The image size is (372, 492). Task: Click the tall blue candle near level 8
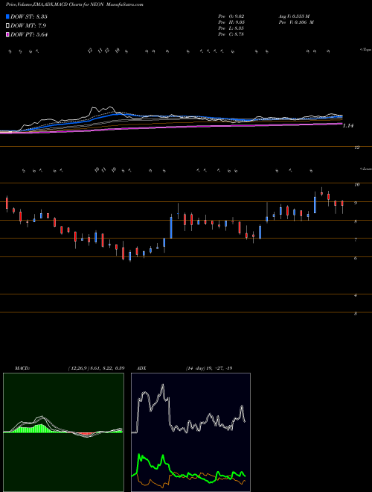pyautogui.click(x=171, y=226)
